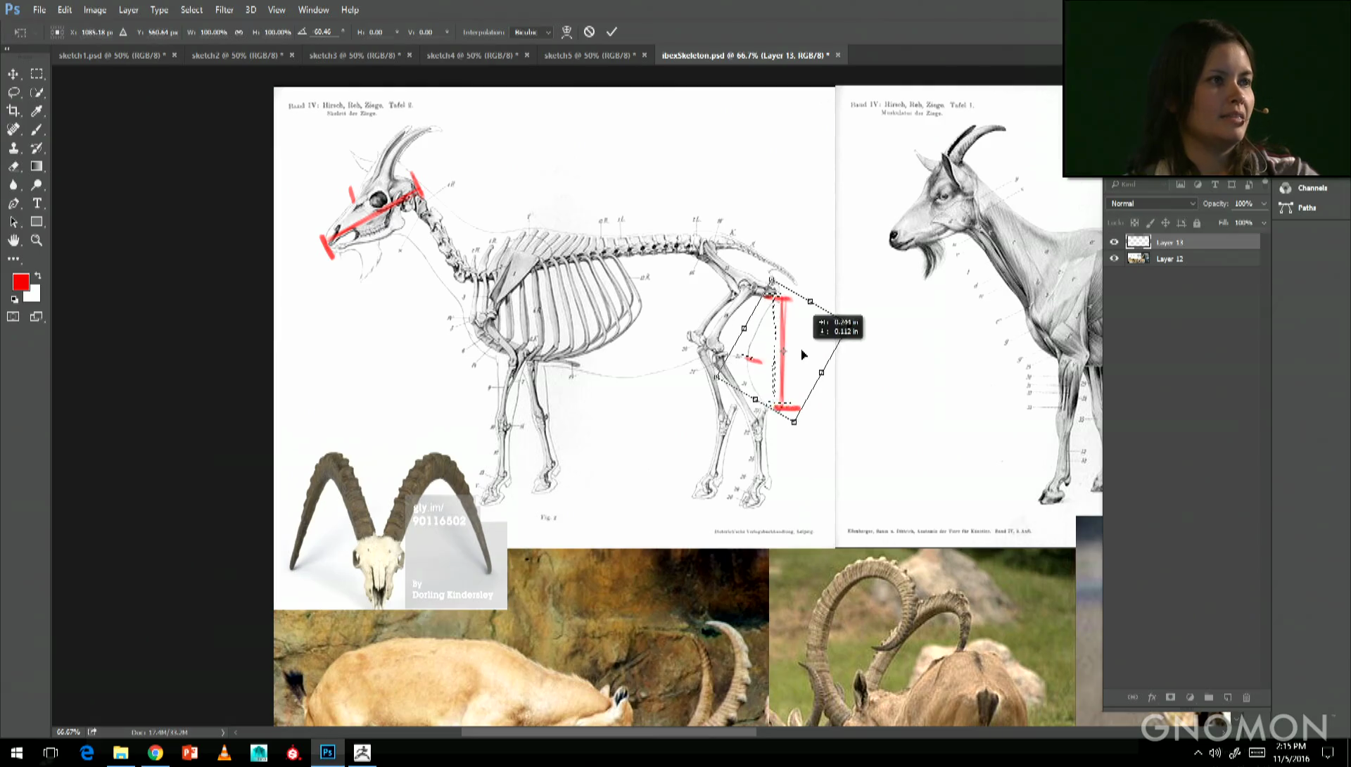Open the layer filter Kind dropdown
The image size is (1351, 767).
pyautogui.click(x=1137, y=184)
